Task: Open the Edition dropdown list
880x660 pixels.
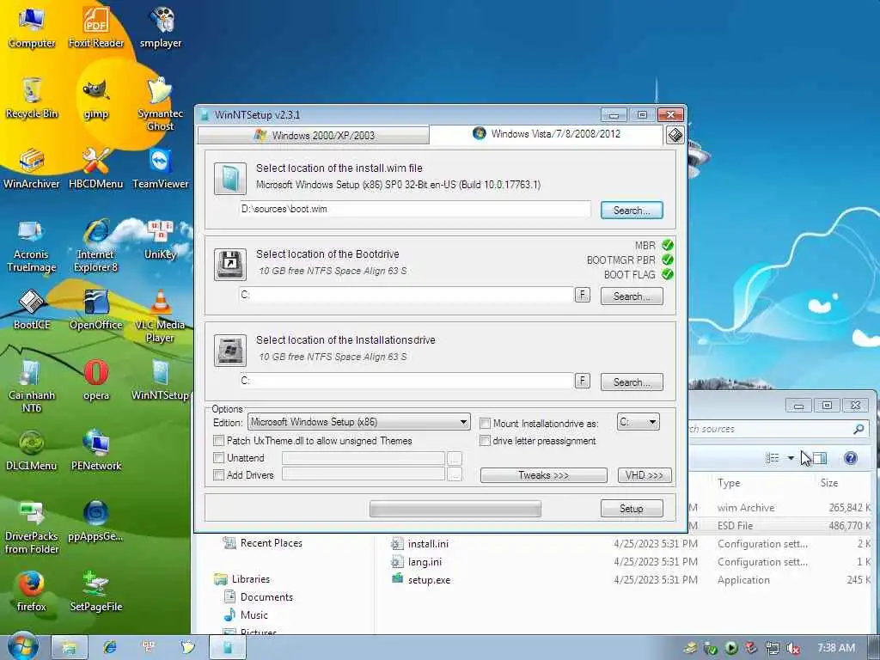Action: tap(358, 422)
